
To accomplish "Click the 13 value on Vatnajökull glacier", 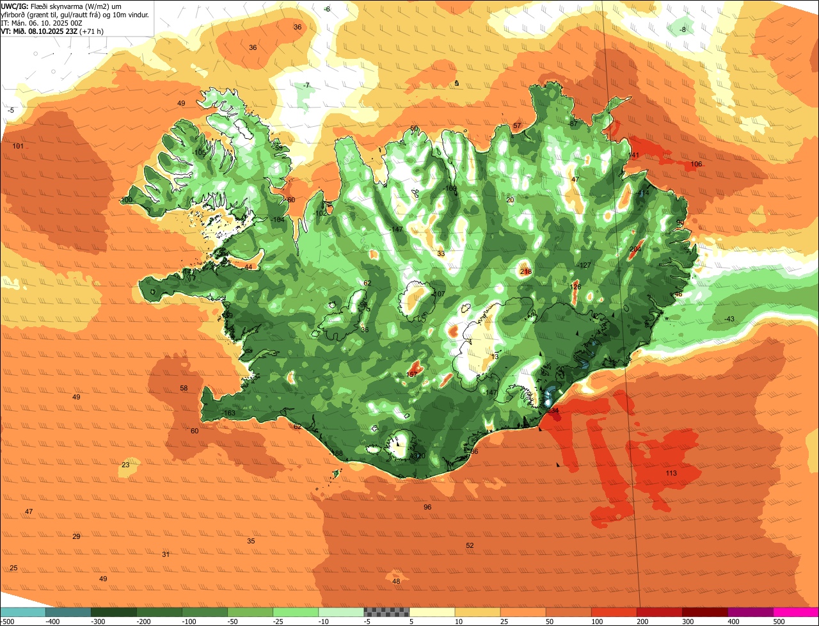I will pyautogui.click(x=494, y=357).
